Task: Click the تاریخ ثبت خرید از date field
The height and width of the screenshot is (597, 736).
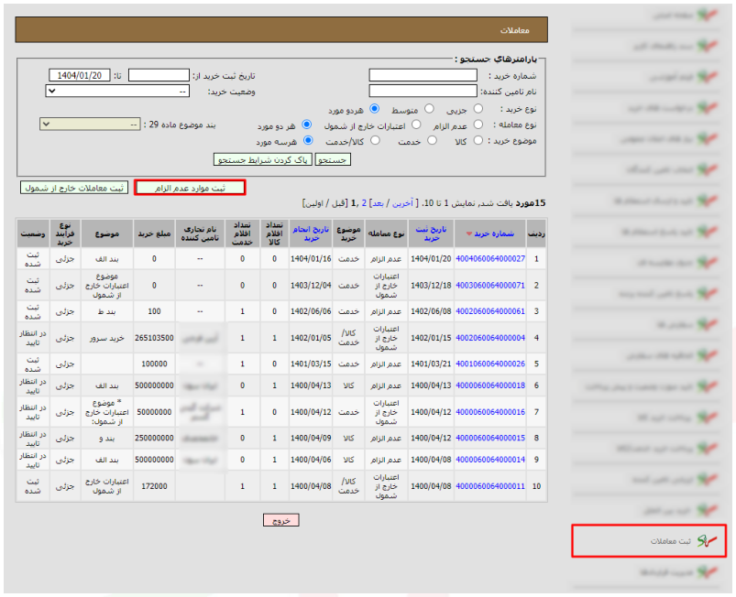Action: [x=159, y=75]
